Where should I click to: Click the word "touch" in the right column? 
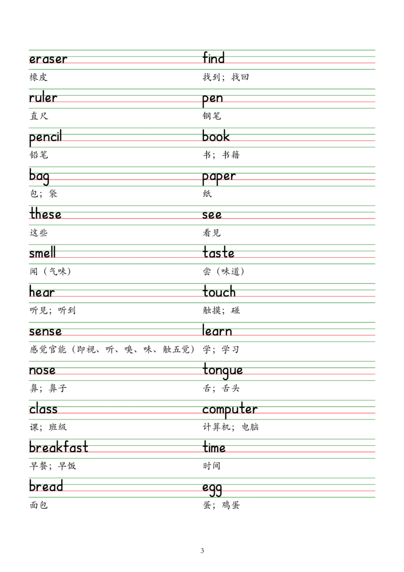pos(219,292)
